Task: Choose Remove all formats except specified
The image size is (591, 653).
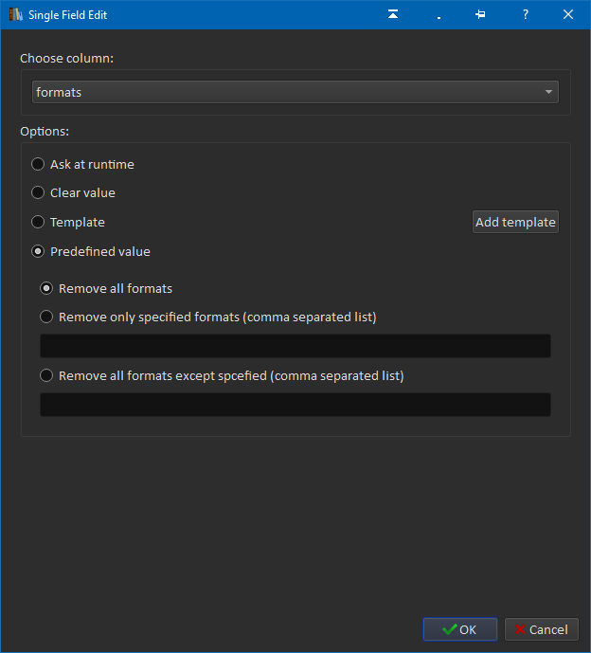Action: point(46,375)
